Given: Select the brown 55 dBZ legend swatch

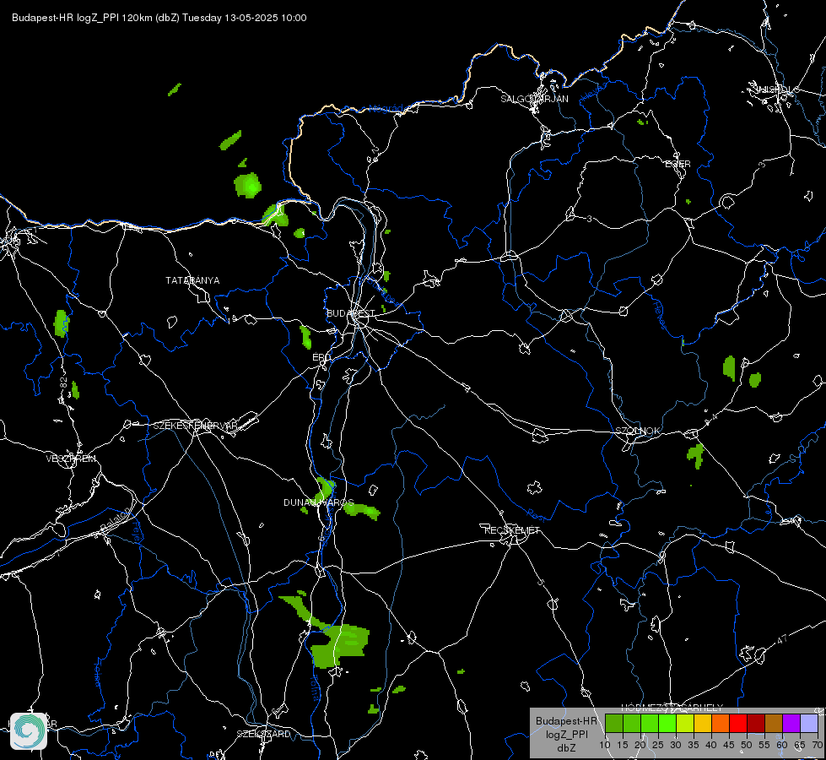Looking at the screenshot, I should click(774, 723).
